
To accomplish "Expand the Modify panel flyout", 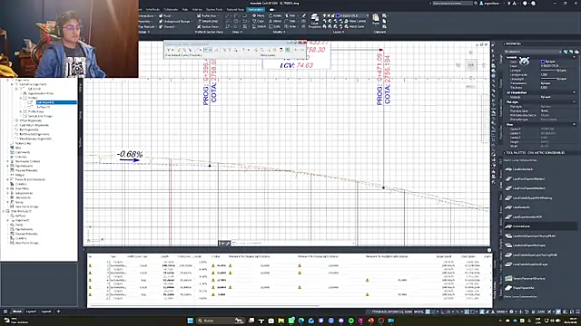I will tap(279, 33).
